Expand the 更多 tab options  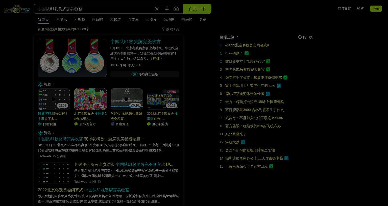pyautogui.click(x=203, y=19)
